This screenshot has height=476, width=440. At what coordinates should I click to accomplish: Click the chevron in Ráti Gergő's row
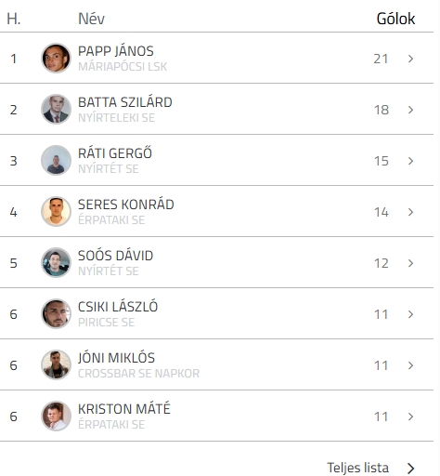[410, 161]
